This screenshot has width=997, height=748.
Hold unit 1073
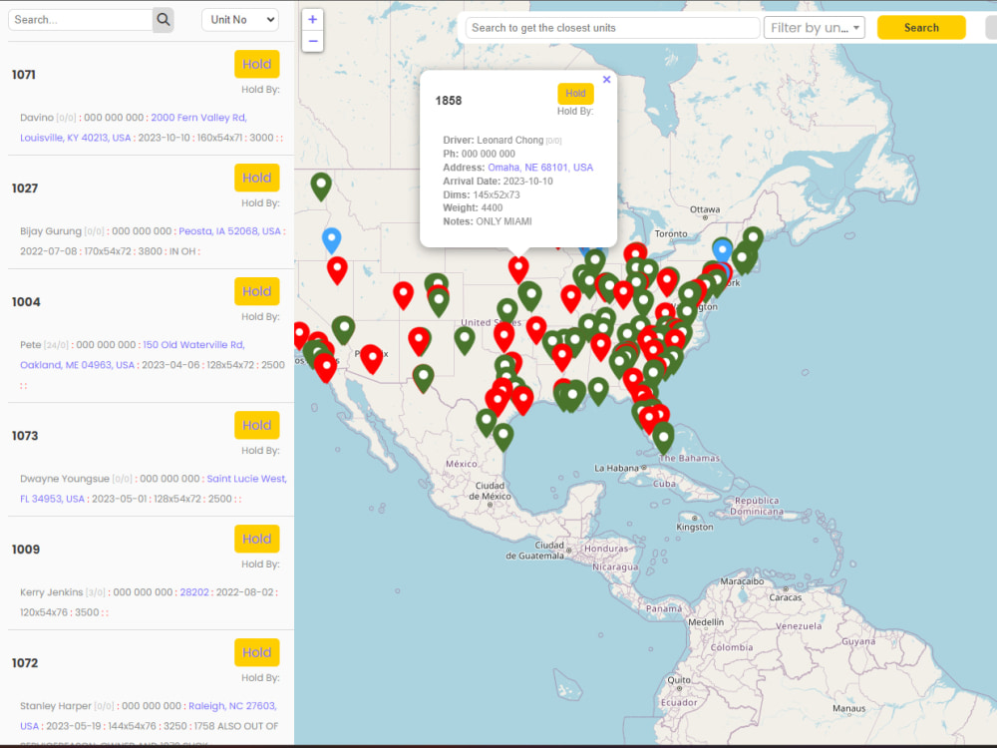point(257,425)
